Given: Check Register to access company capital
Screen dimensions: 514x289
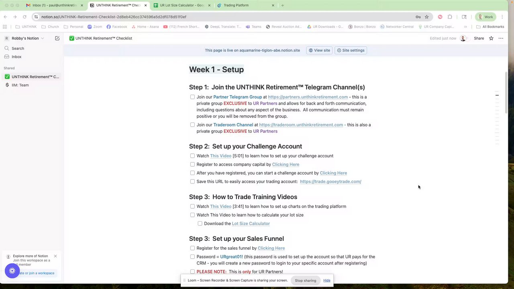Looking at the screenshot, I should 192,164.
